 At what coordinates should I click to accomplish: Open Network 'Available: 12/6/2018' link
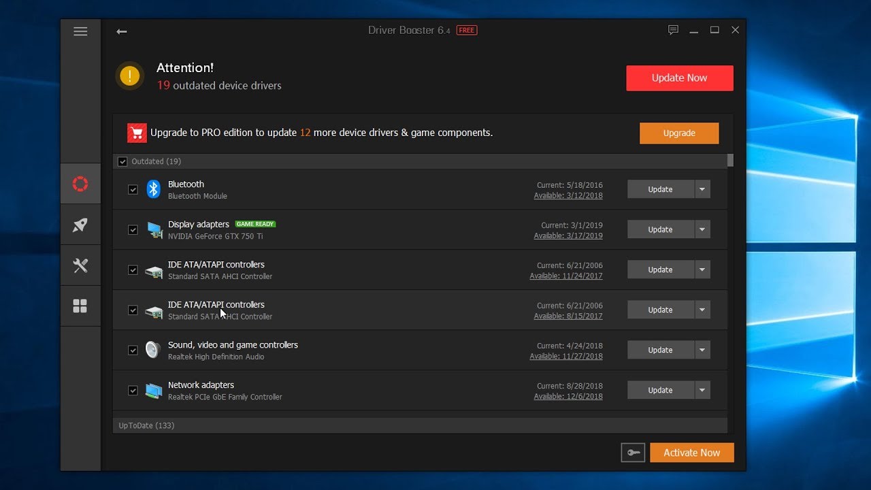click(568, 397)
